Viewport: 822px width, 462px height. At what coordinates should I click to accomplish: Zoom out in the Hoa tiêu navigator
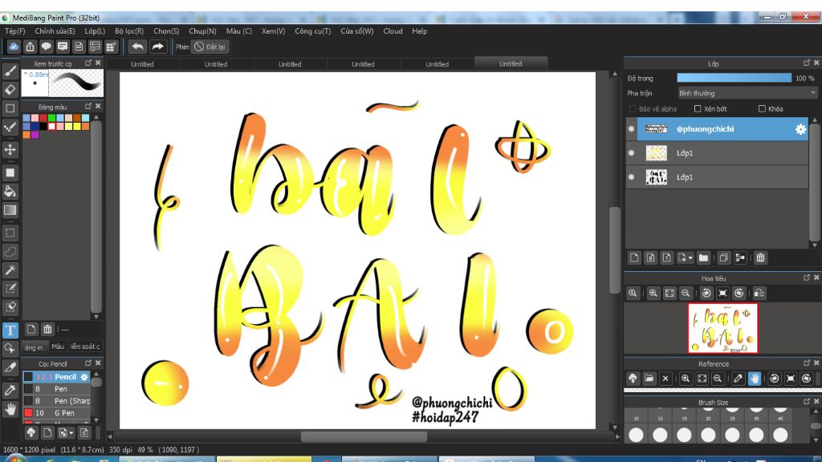coord(686,294)
